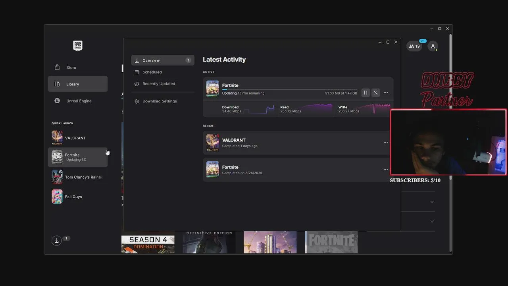508x286 pixels.
Task: Click the Recently Updated megaphone icon
Action: tap(137, 84)
